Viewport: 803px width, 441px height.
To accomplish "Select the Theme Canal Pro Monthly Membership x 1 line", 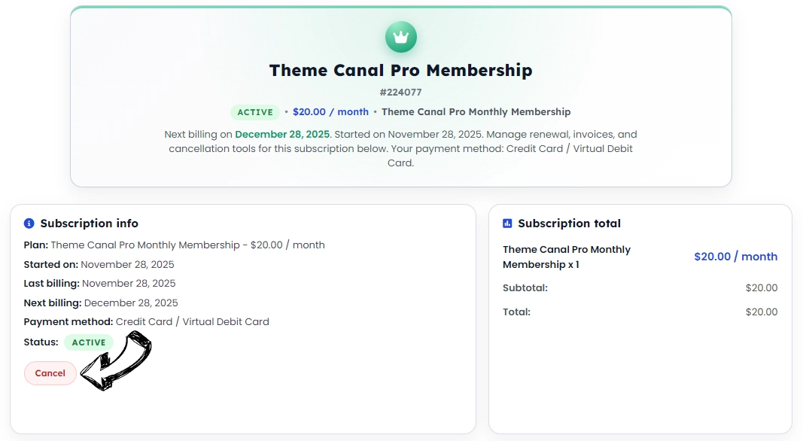I will tap(566, 256).
